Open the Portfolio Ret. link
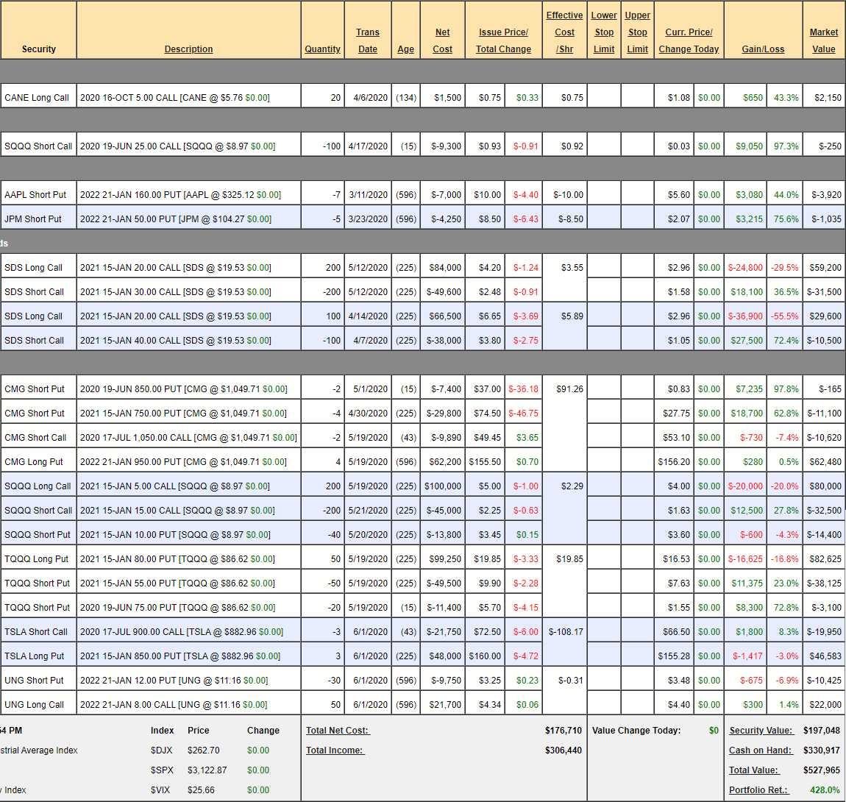This screenshot has width=846, height=802. (758, 790)
